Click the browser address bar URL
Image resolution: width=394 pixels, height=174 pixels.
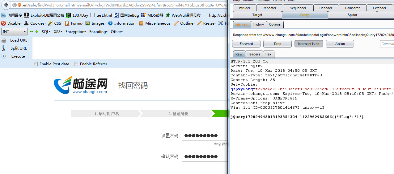pyautogui.click(x=125, y=5)
